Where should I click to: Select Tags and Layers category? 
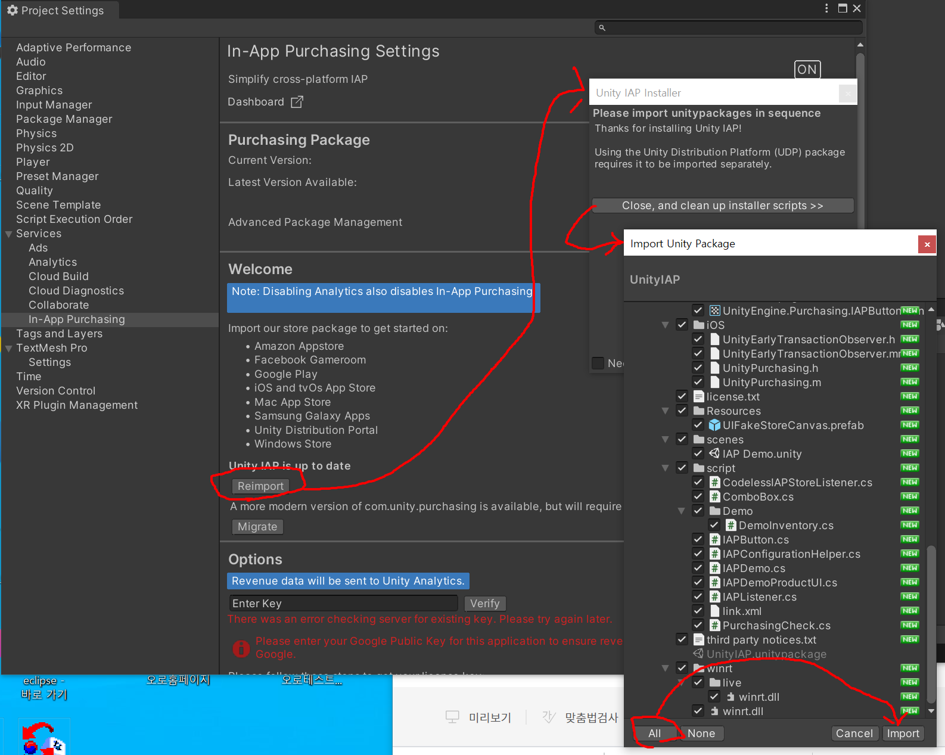(59, 334)
